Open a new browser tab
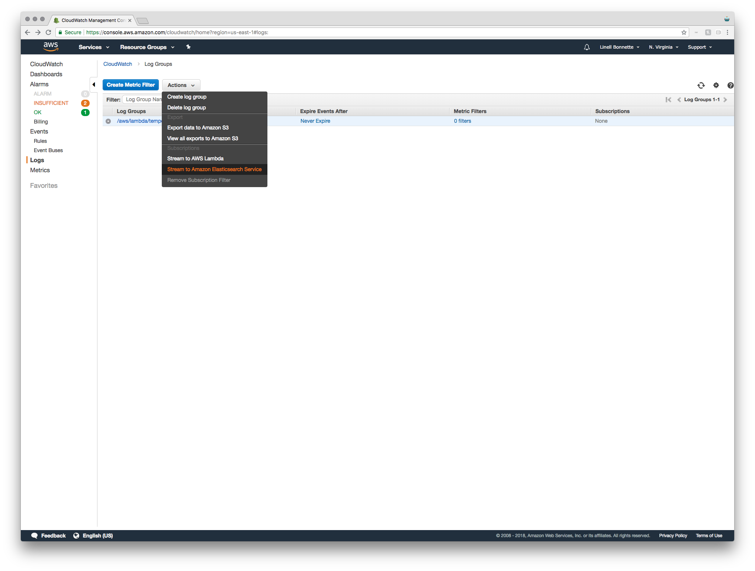The width and height of the screenshot is (755, 571). pos(142,20)
